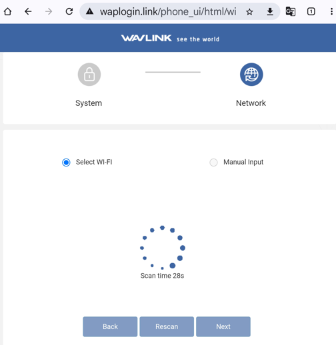Choose the Select WI-FI radio option
The image size is (336, 345).
click(x=66, y=163)
